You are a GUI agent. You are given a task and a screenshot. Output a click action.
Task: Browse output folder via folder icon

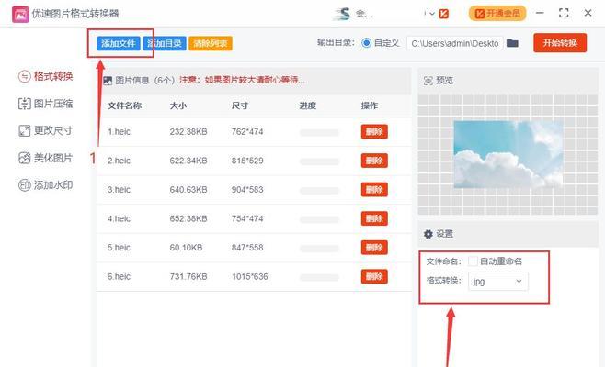[512, 43]
